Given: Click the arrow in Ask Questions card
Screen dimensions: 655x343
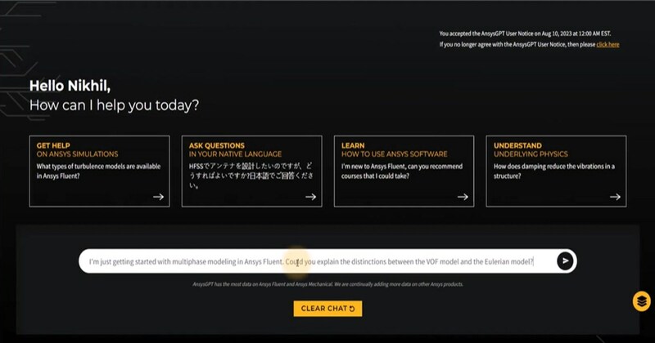Looking at the screenshot, I should 310,197.
